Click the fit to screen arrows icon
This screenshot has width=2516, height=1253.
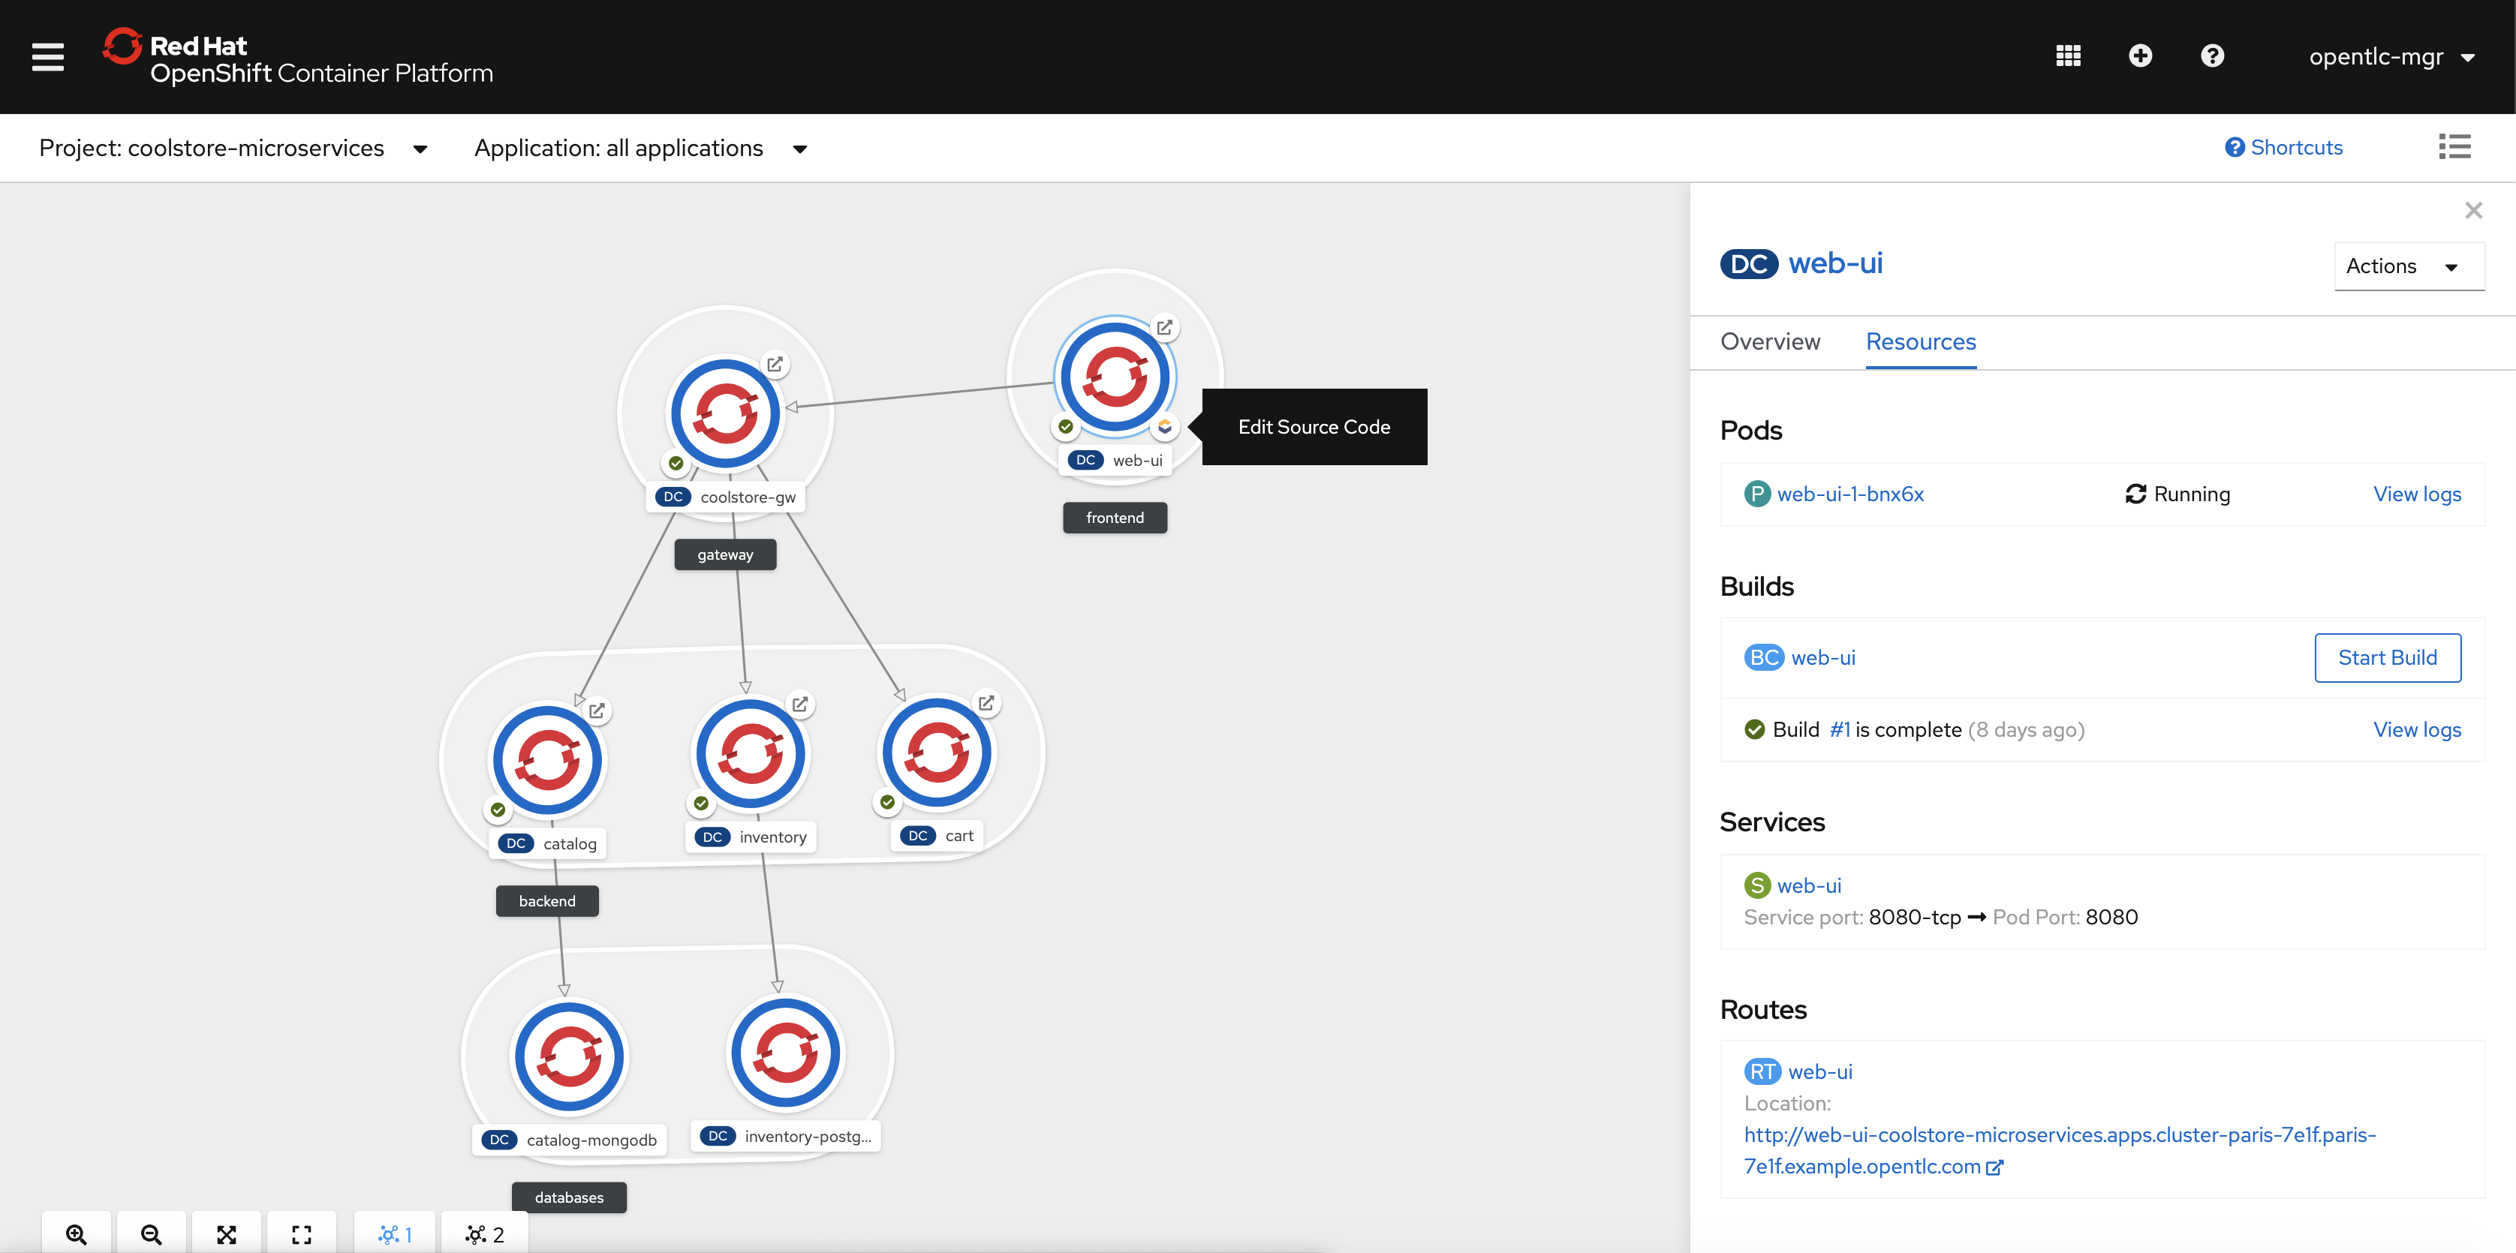click(x=227, y=1234)
